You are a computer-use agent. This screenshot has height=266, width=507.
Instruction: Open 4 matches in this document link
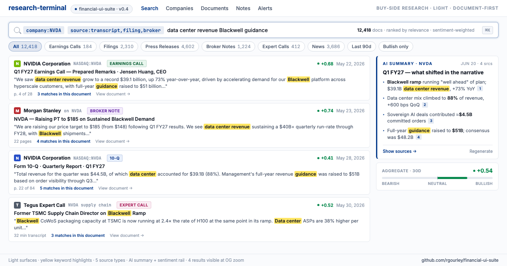tap(64, 141)
